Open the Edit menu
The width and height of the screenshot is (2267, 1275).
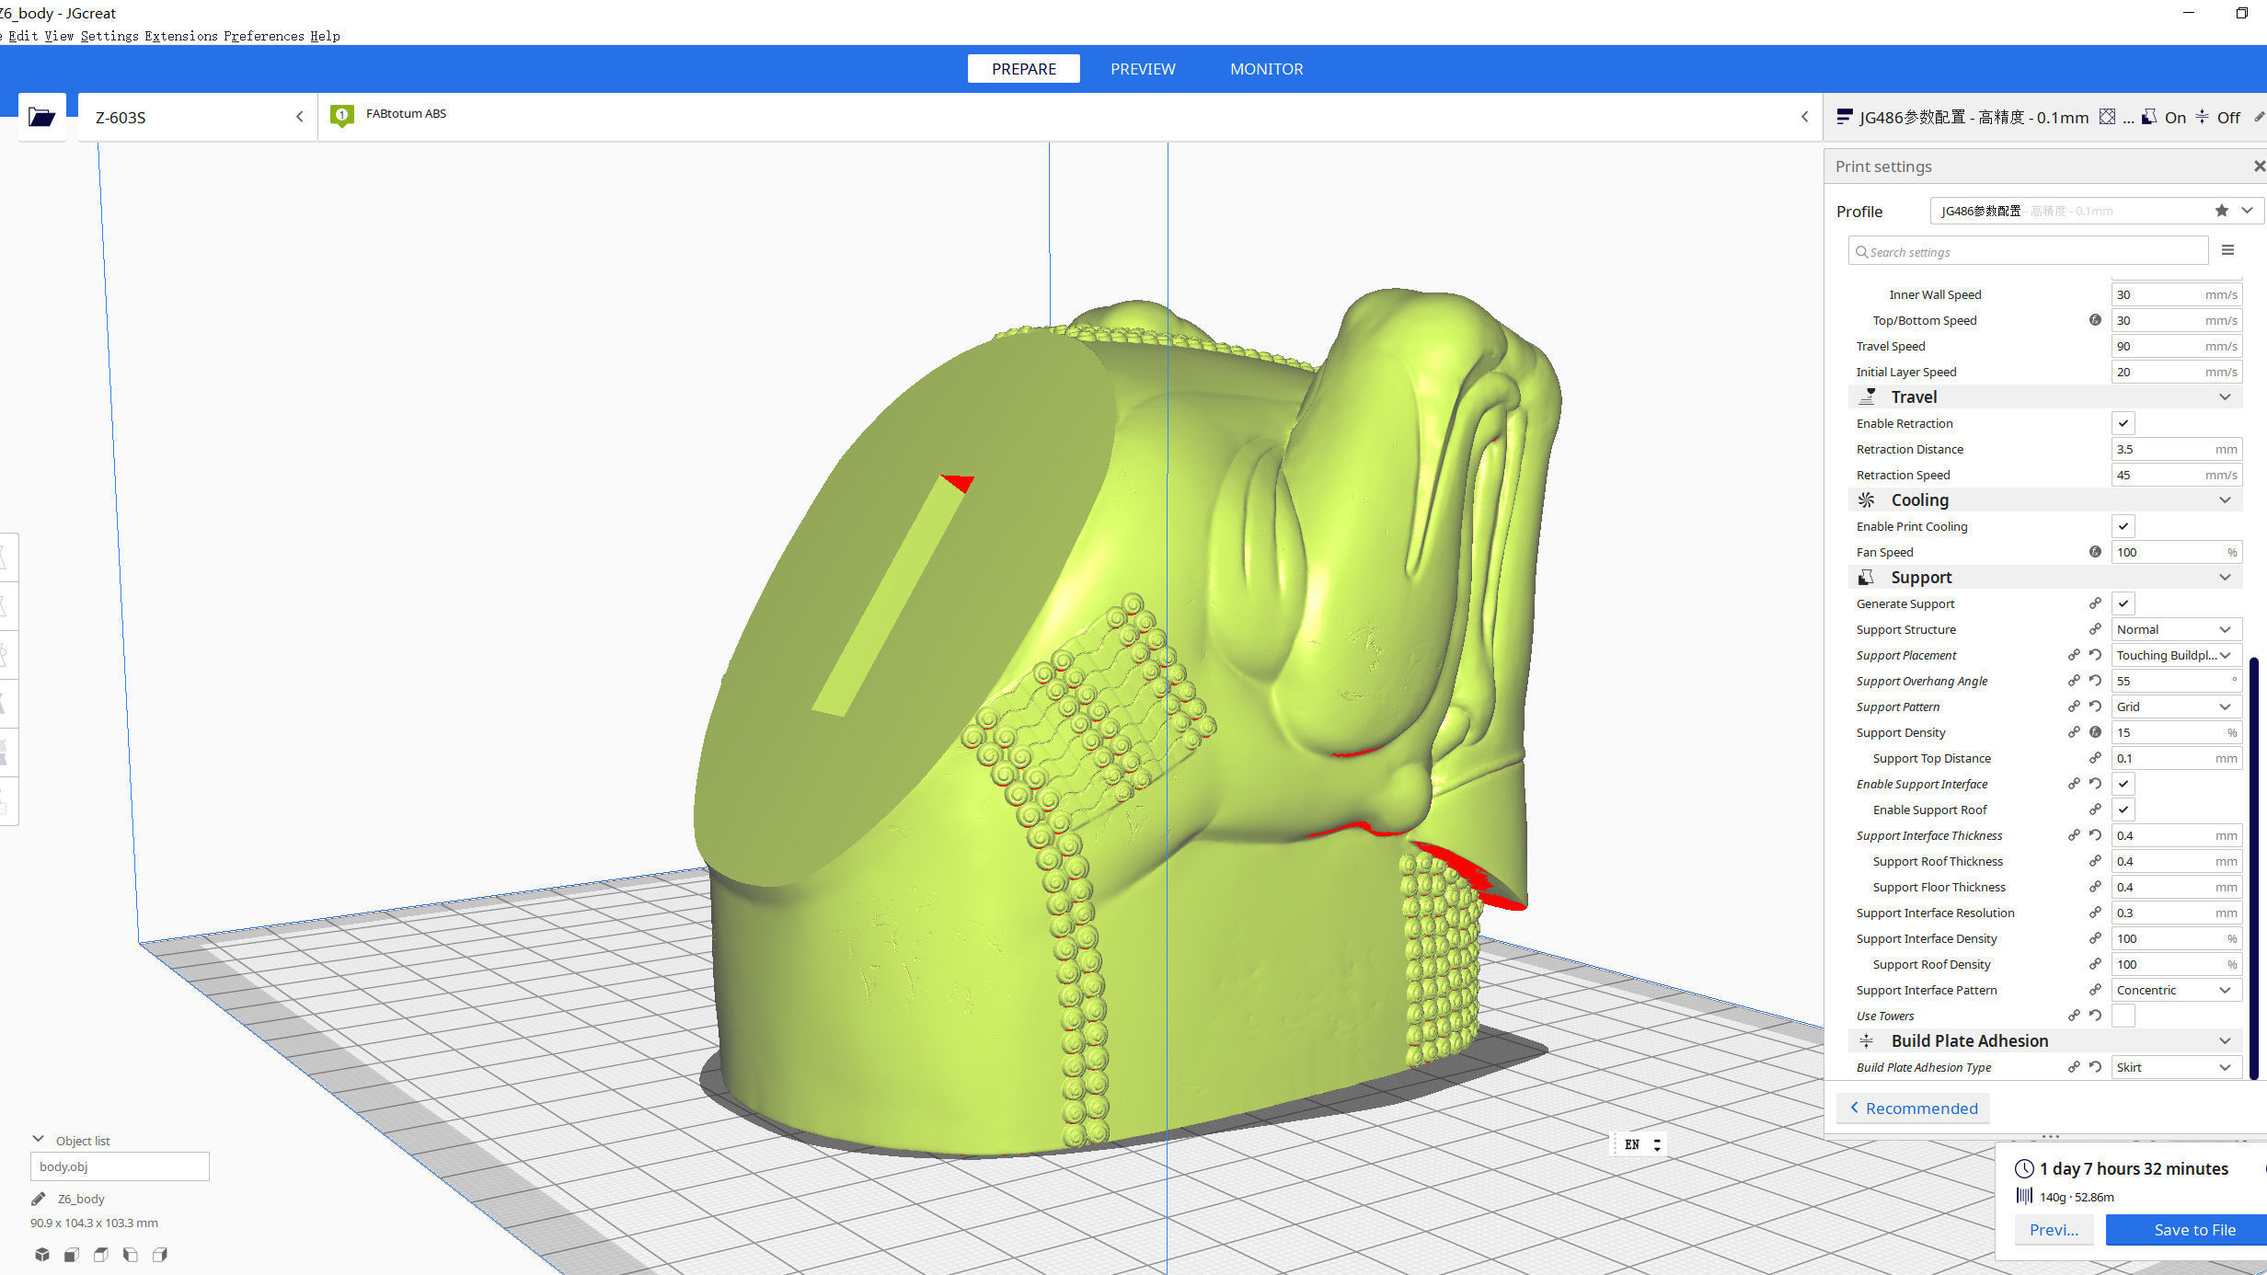(x=23, y=36)
